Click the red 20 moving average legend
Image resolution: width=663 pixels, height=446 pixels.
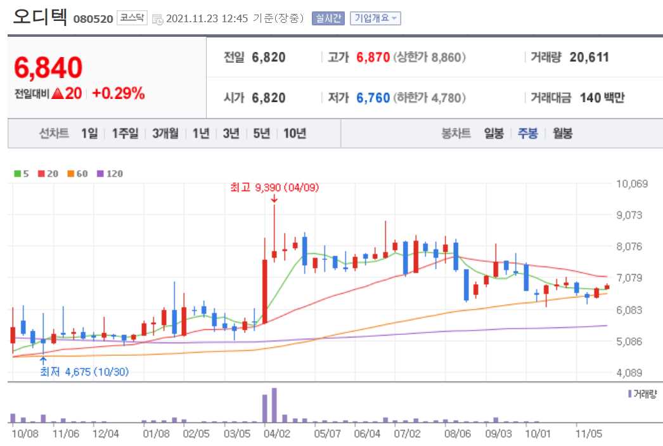[48, 173]
